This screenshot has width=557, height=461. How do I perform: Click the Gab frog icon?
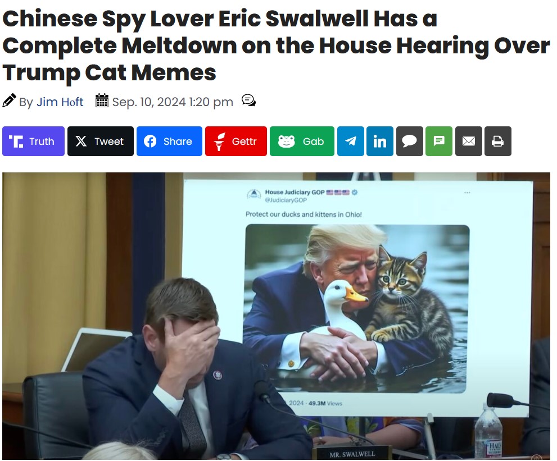tap(286, 142)
